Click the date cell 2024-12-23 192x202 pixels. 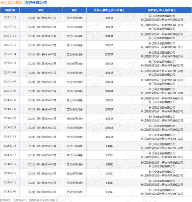[10, 136]
